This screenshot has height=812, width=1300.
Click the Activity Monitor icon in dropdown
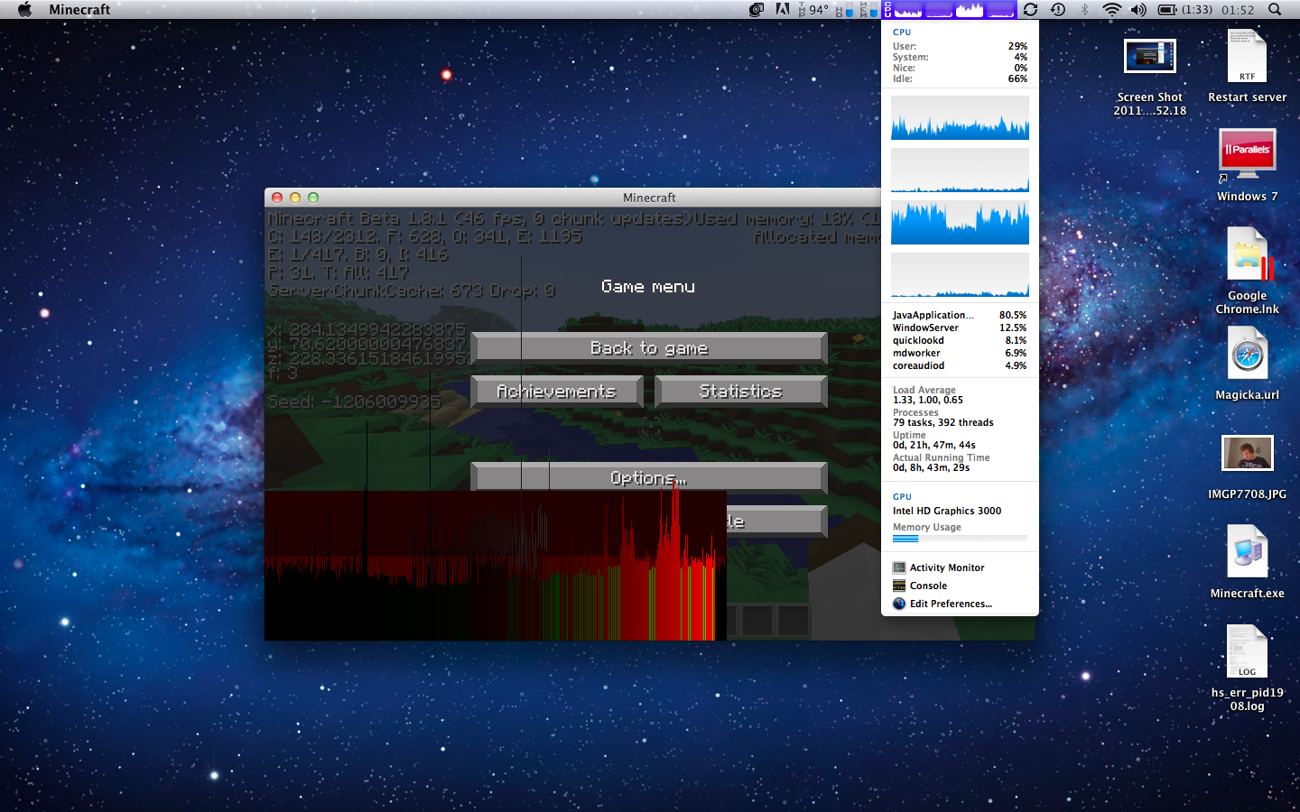pyautogui.click(x=899, y=567)
